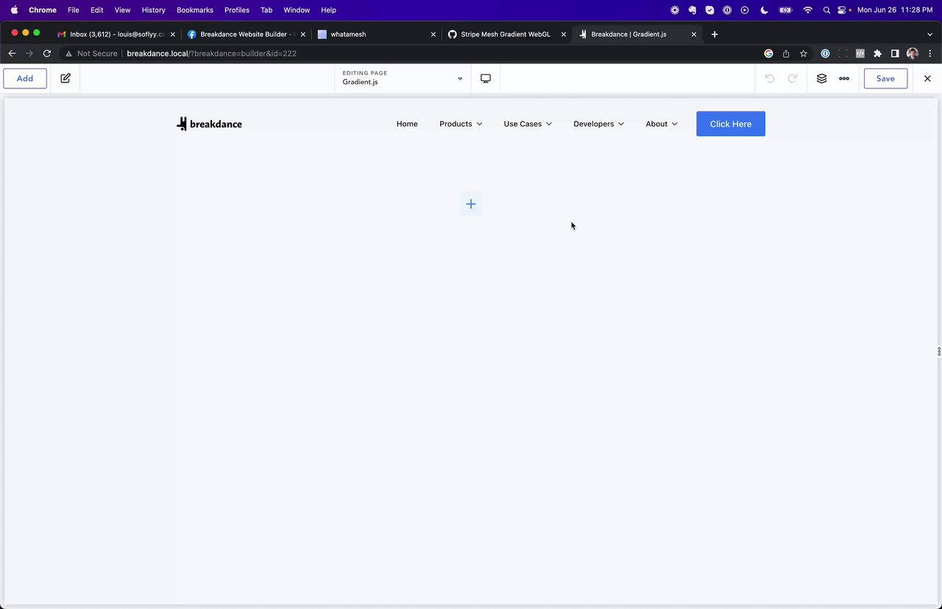Open the three-dot more options menu
Screen dimensions: 942x609
(844, 79)
